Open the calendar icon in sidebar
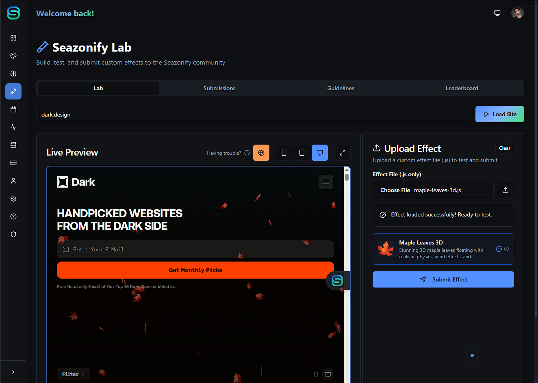Viewport: 538px width, 383px height. (x=13, y=109)
